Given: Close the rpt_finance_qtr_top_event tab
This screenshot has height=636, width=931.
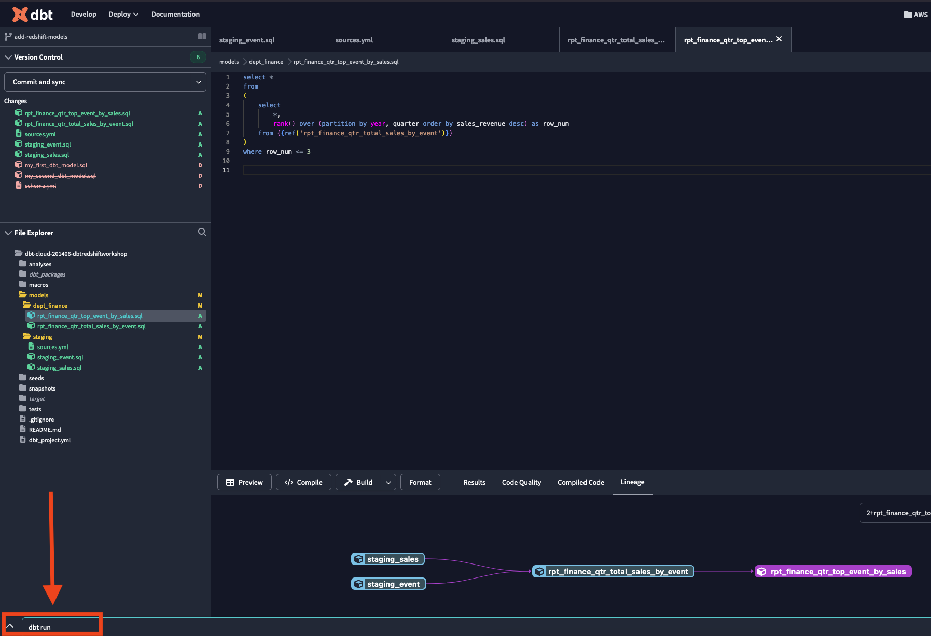Looking at the screenshot, I should [779, 39].
